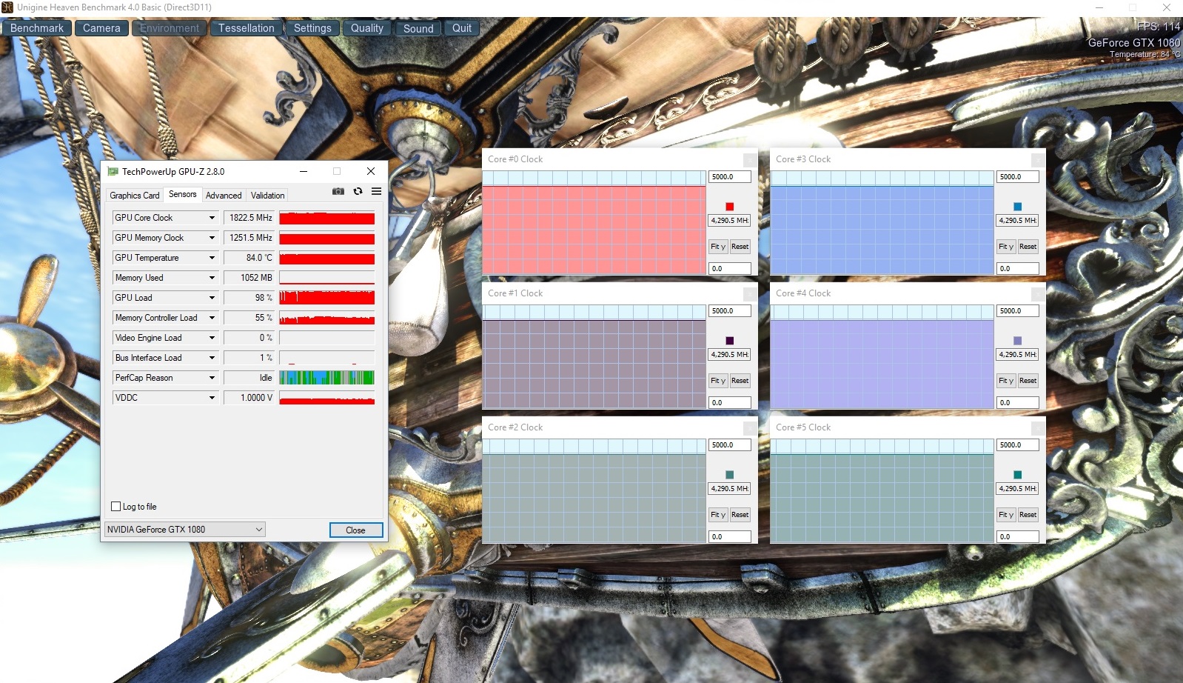Open the Quality menu
1183x683 pixels.
pos(367,28)
